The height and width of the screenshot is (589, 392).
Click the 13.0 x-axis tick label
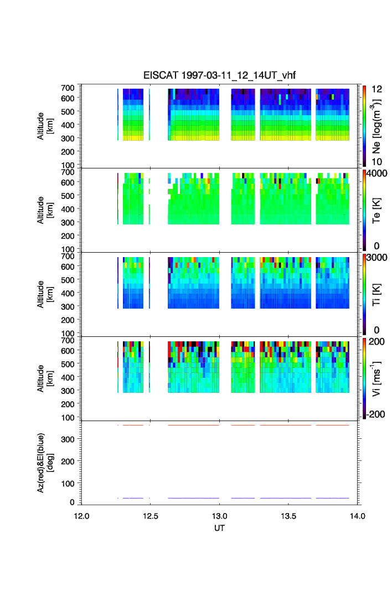click(219, 516)
